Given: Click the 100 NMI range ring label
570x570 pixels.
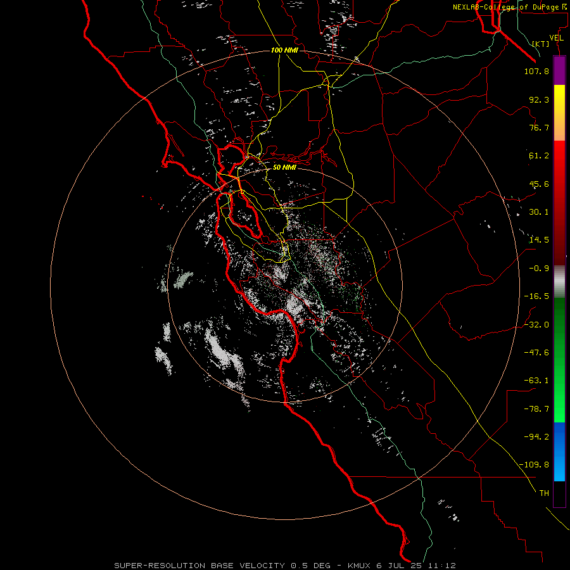Looking at the screenshot, I should pyautogui.click(x=284, y=50).
